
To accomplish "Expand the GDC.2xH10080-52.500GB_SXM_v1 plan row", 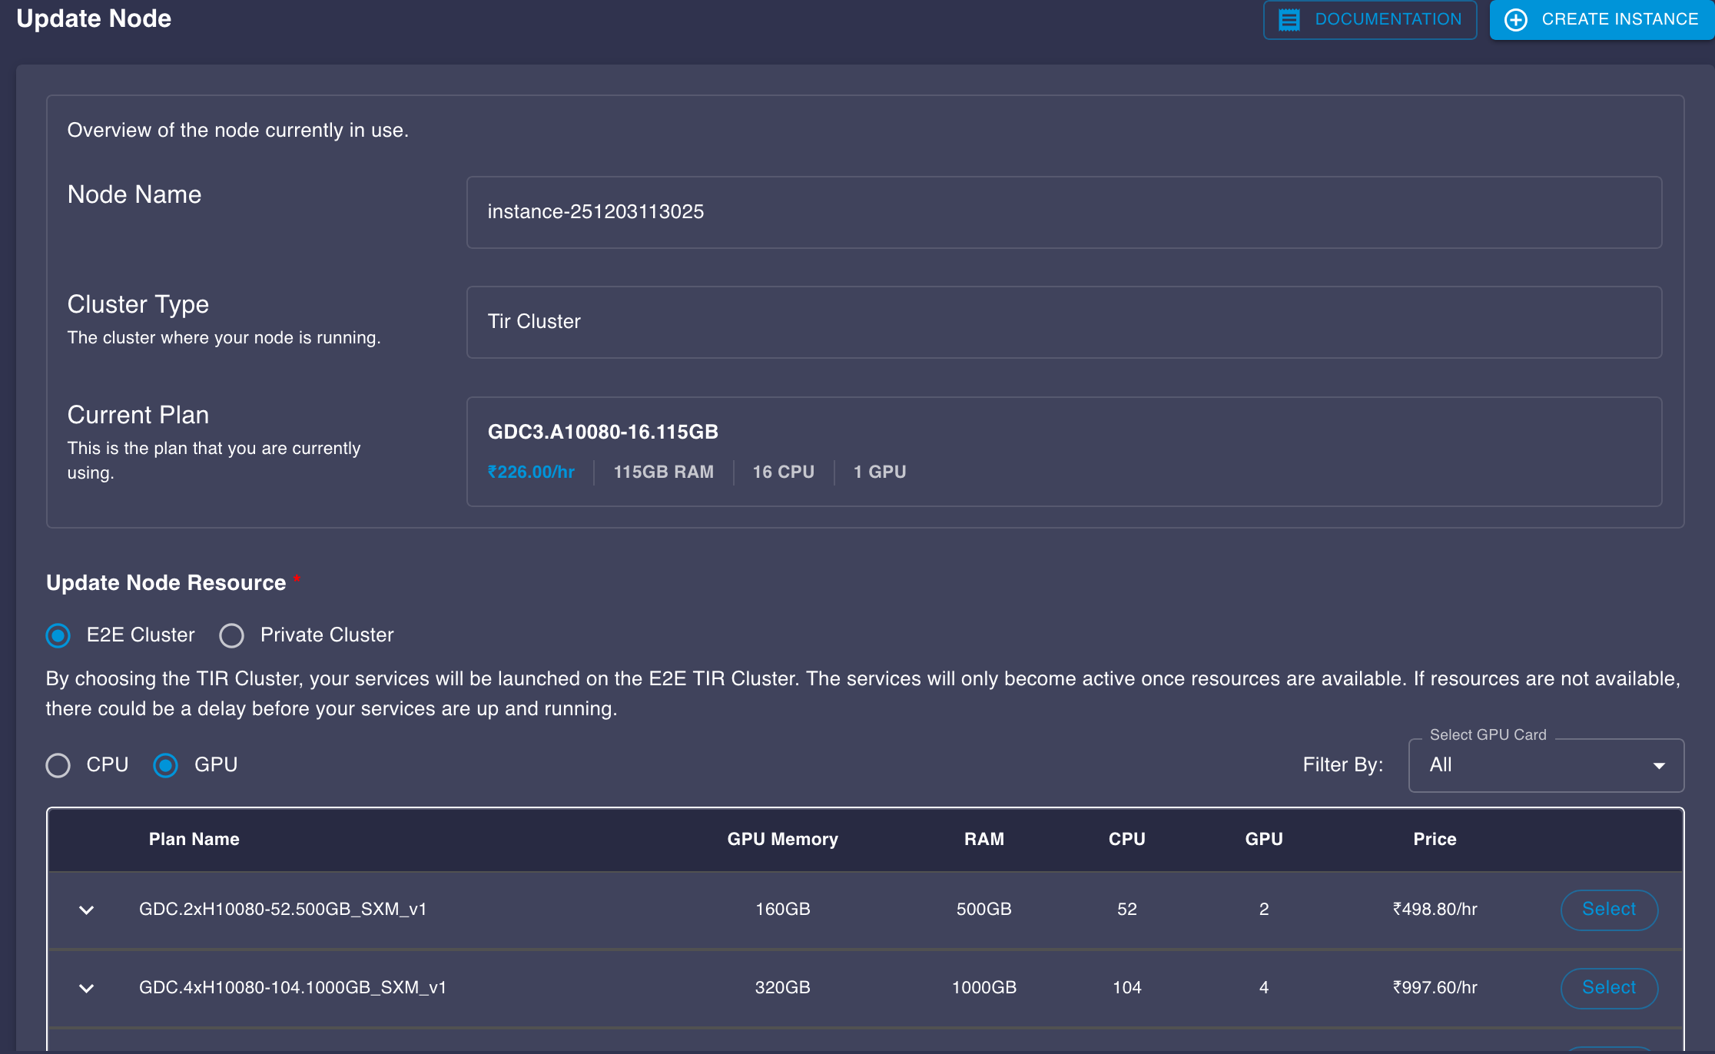I will (86, 910).
